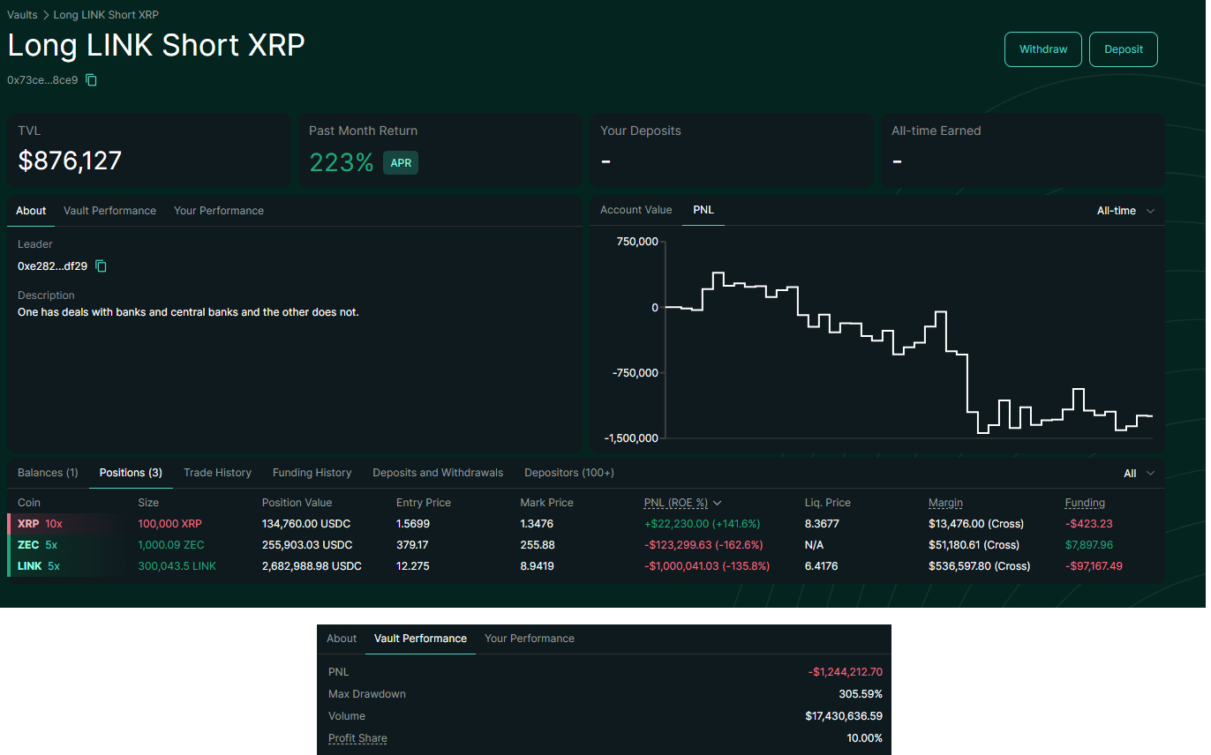1211x755 pixels.
Task: Switch to Vault Performance tab in upper panel
Action: pos(109,211)
